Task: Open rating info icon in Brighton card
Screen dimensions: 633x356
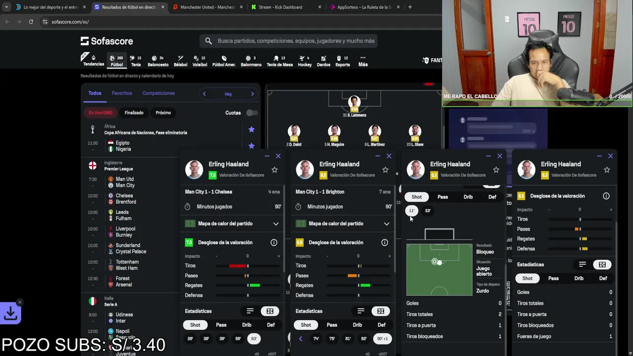Action: (384, 242)
